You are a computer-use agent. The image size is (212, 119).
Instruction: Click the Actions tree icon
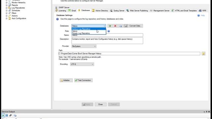[10, 16]
